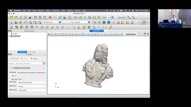Open the Sources menu
Image resolution: width=191 pixels, height=107 pixels.
pyautogui.click(x=41, y=11)
